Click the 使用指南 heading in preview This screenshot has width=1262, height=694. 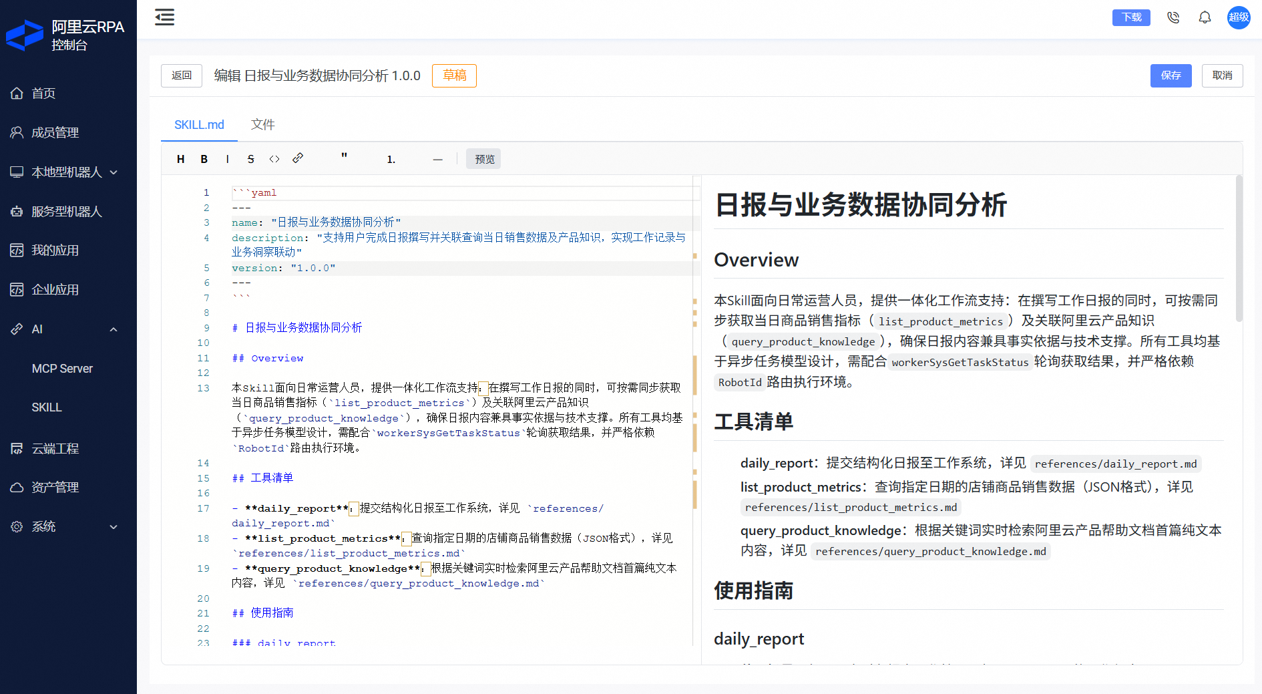754,590
